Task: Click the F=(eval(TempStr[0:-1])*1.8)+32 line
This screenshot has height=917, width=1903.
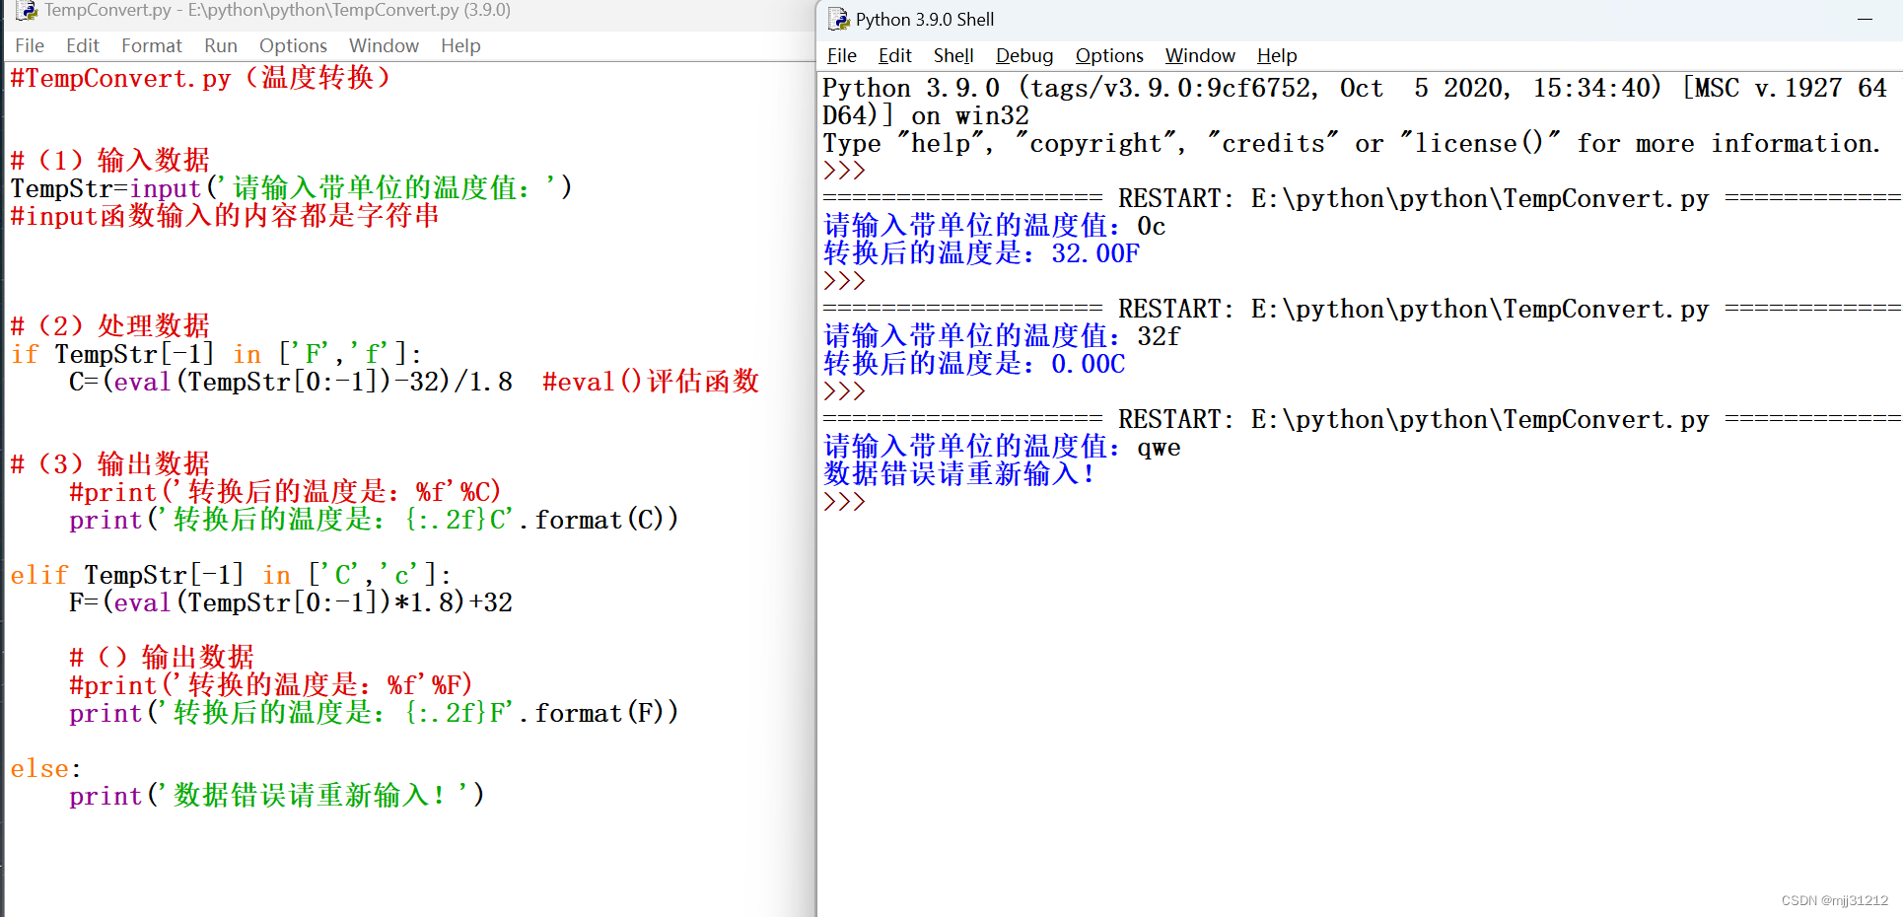Action: click(291, 601)
